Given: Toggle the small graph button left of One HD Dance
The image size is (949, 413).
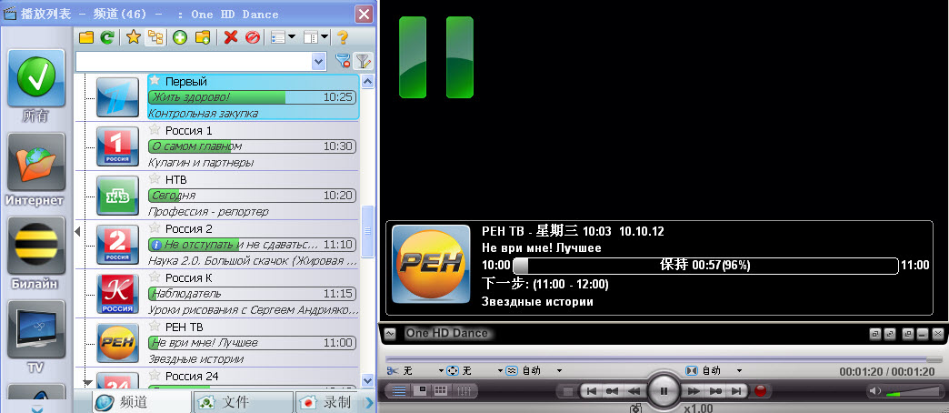Looking at the screenshot, I should pyautogui.click(x=390, y=333).
